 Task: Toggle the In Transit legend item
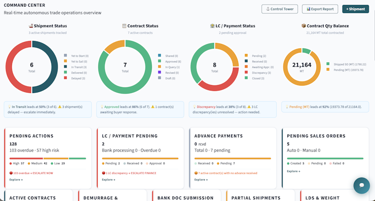pos(75,67)
